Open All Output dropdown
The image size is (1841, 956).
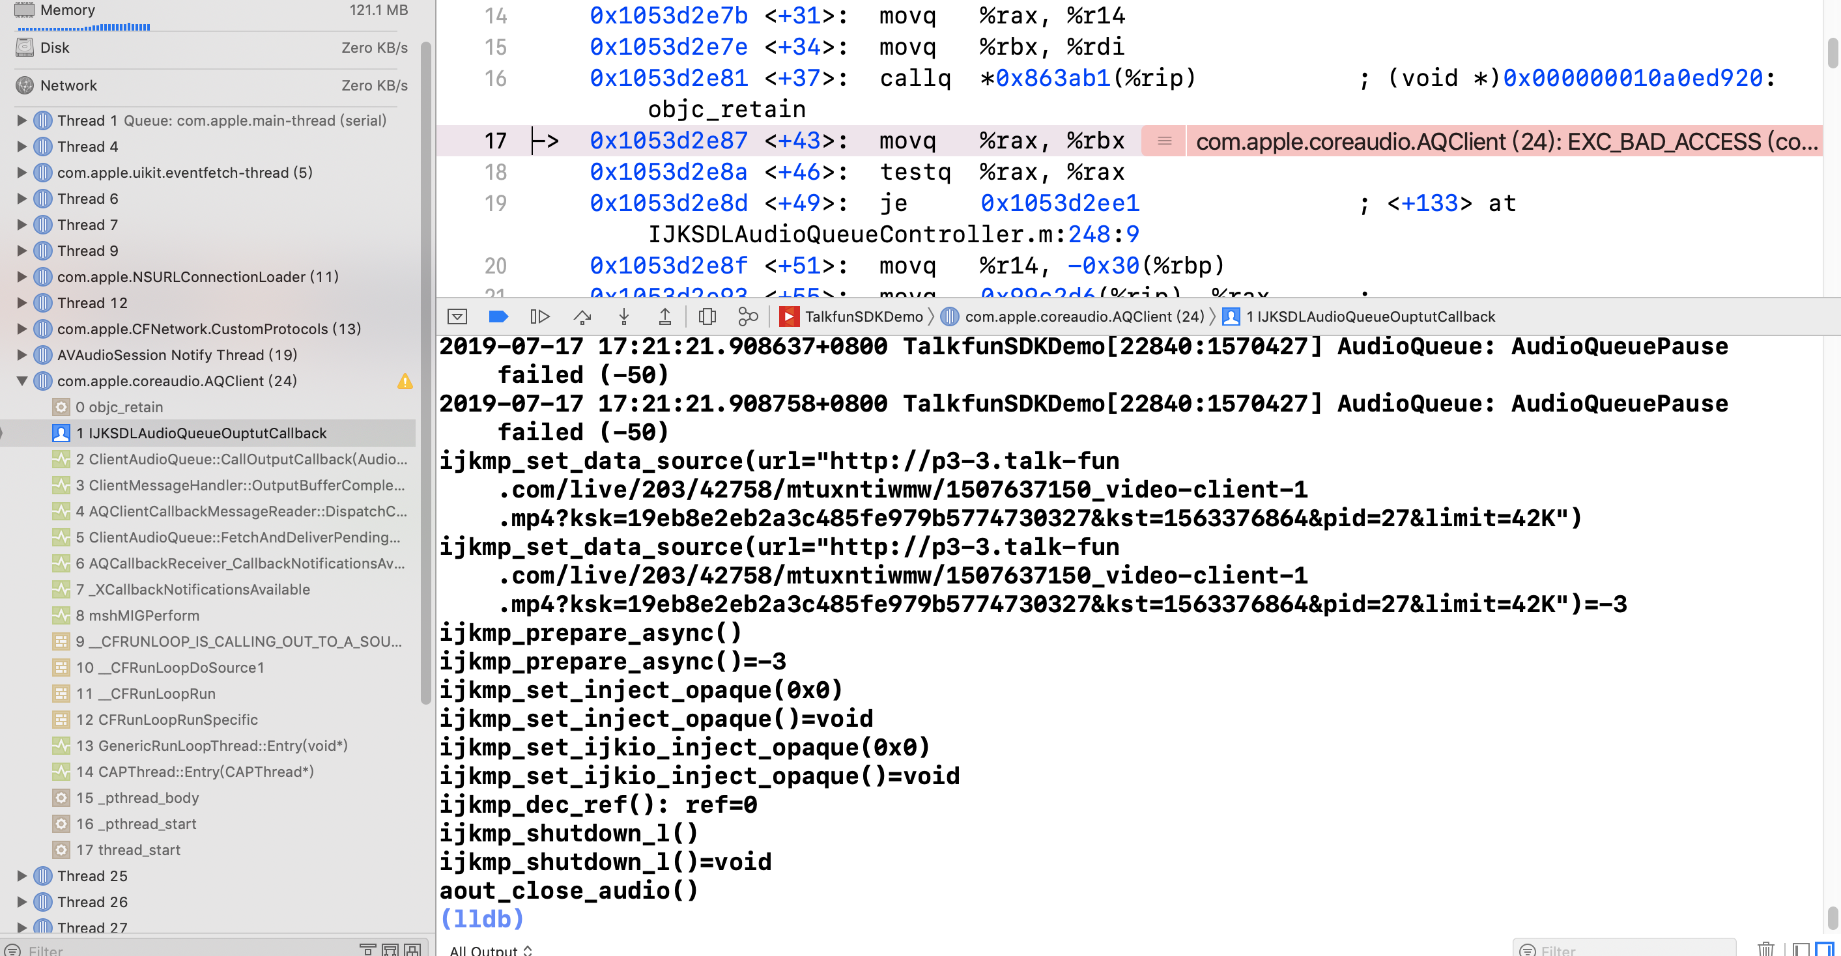(491, 949)
